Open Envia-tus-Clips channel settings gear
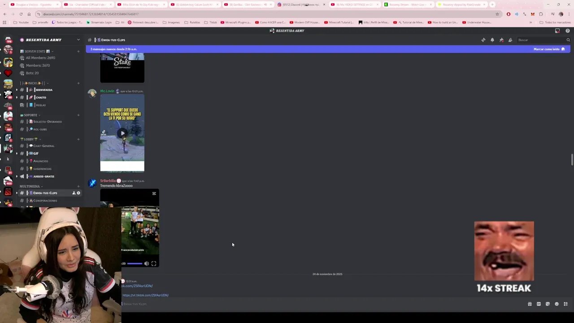 click(78, 193)
